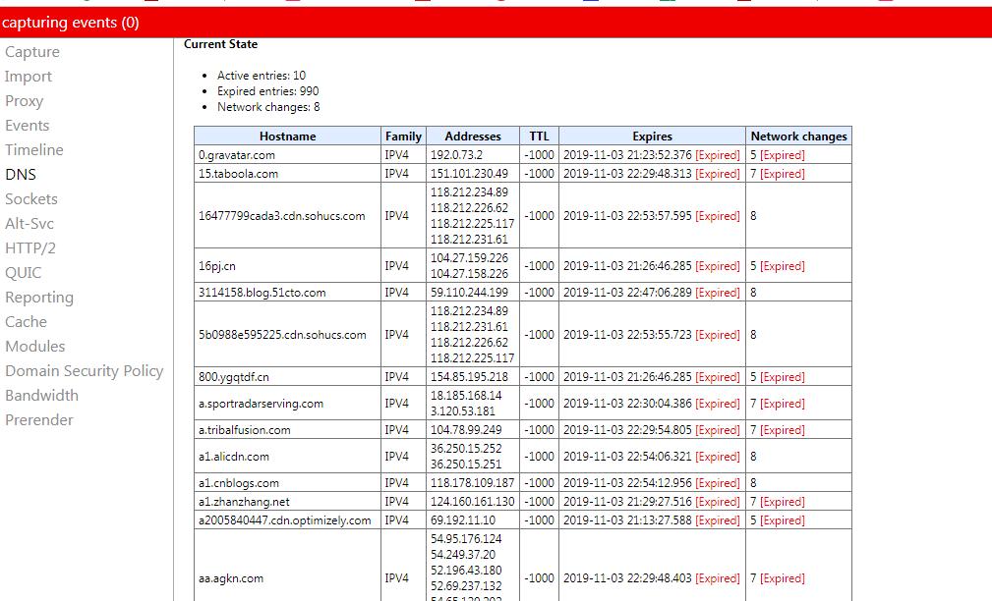Select hostname aa.agkn.com
The image size is (992, 601).
click(x=231, y=578)
